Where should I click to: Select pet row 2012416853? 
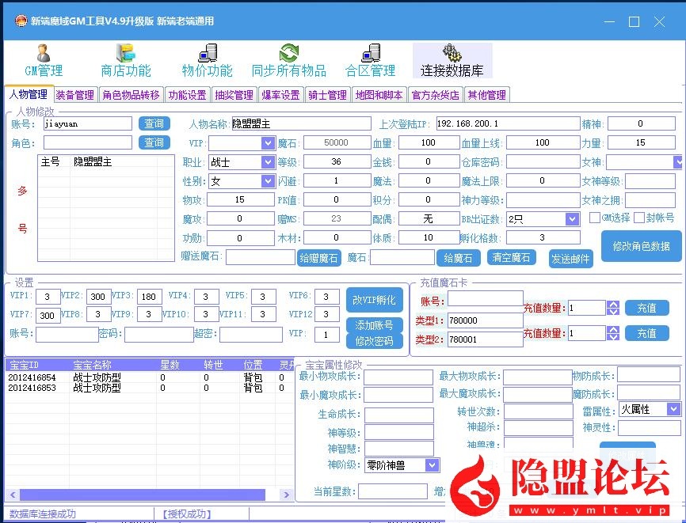click(149, 388)
